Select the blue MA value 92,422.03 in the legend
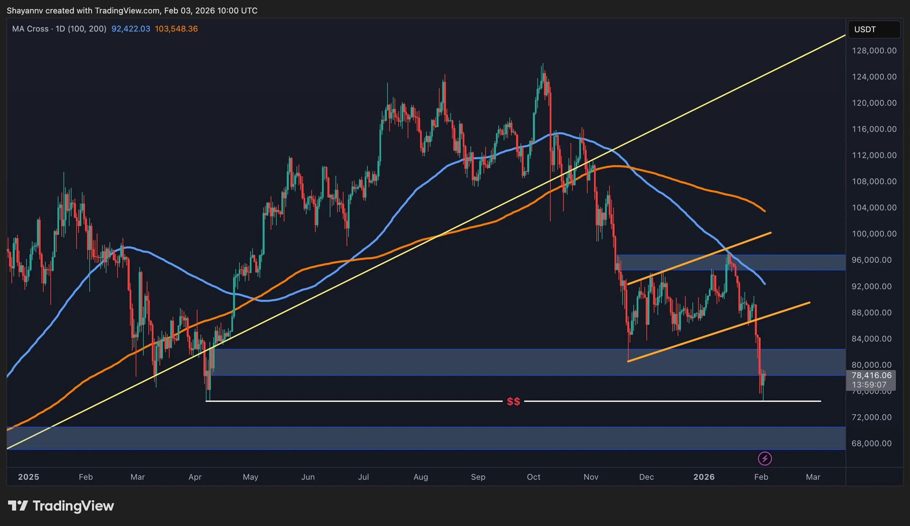910x526 pixels. (130, 29)
